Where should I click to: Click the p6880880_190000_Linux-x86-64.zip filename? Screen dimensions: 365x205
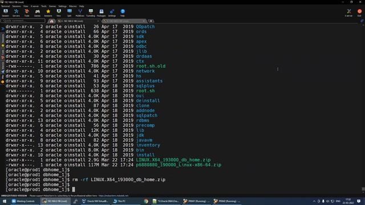tap(179, 165)
